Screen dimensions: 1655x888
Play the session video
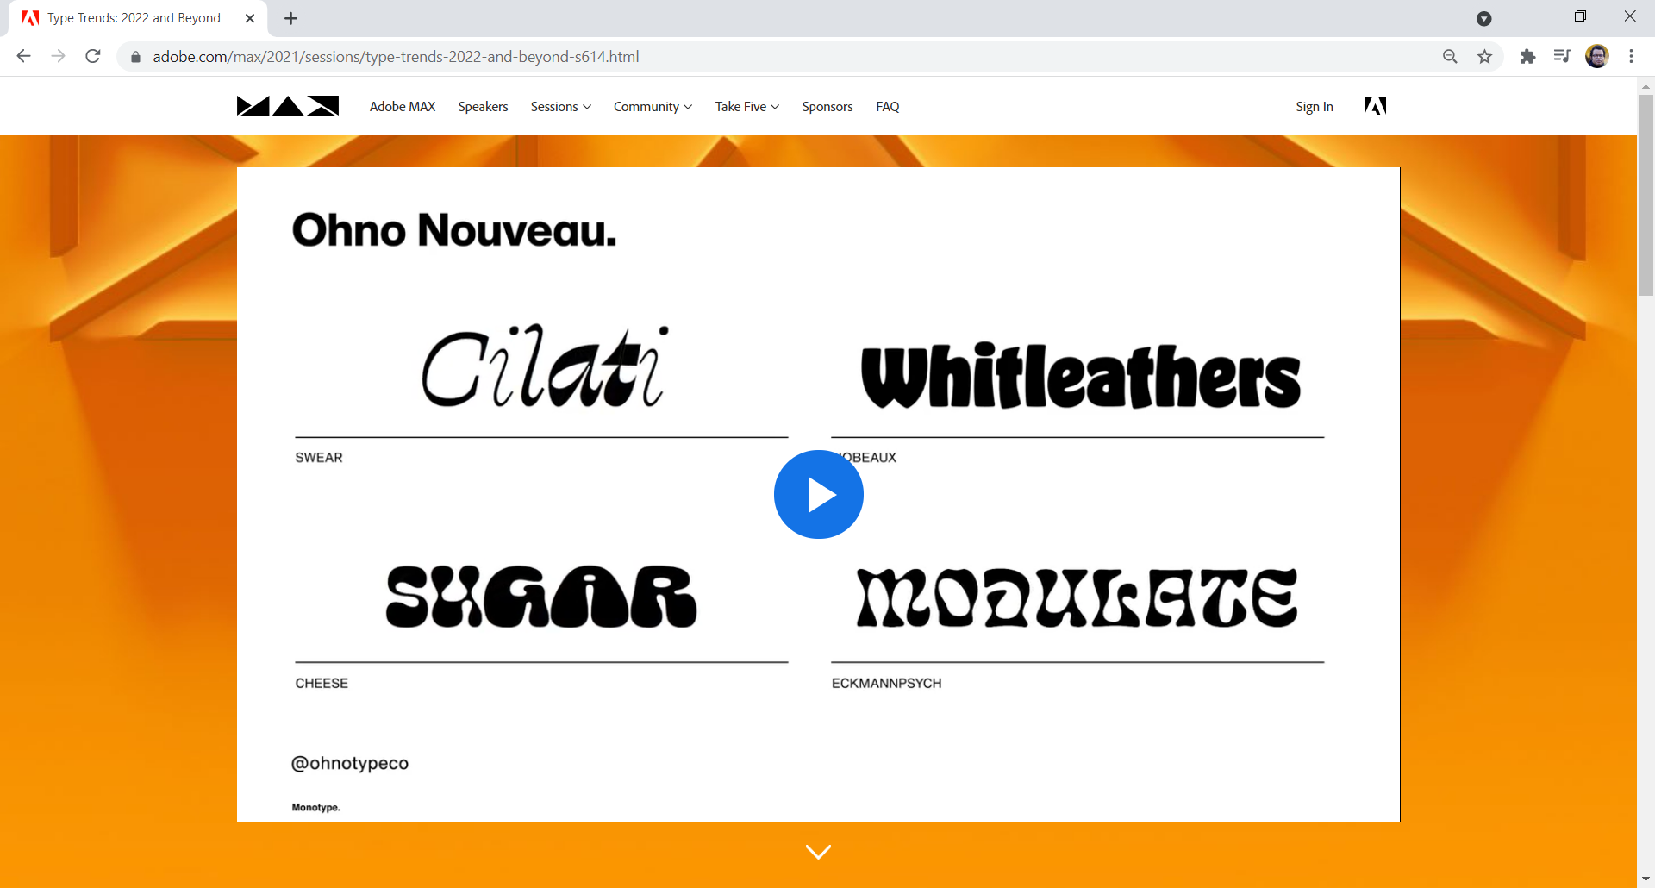[818, 495]
